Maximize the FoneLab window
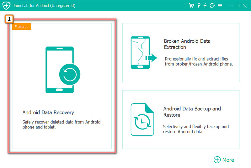Screen dimensions: 251x168 tap(238, 6)
